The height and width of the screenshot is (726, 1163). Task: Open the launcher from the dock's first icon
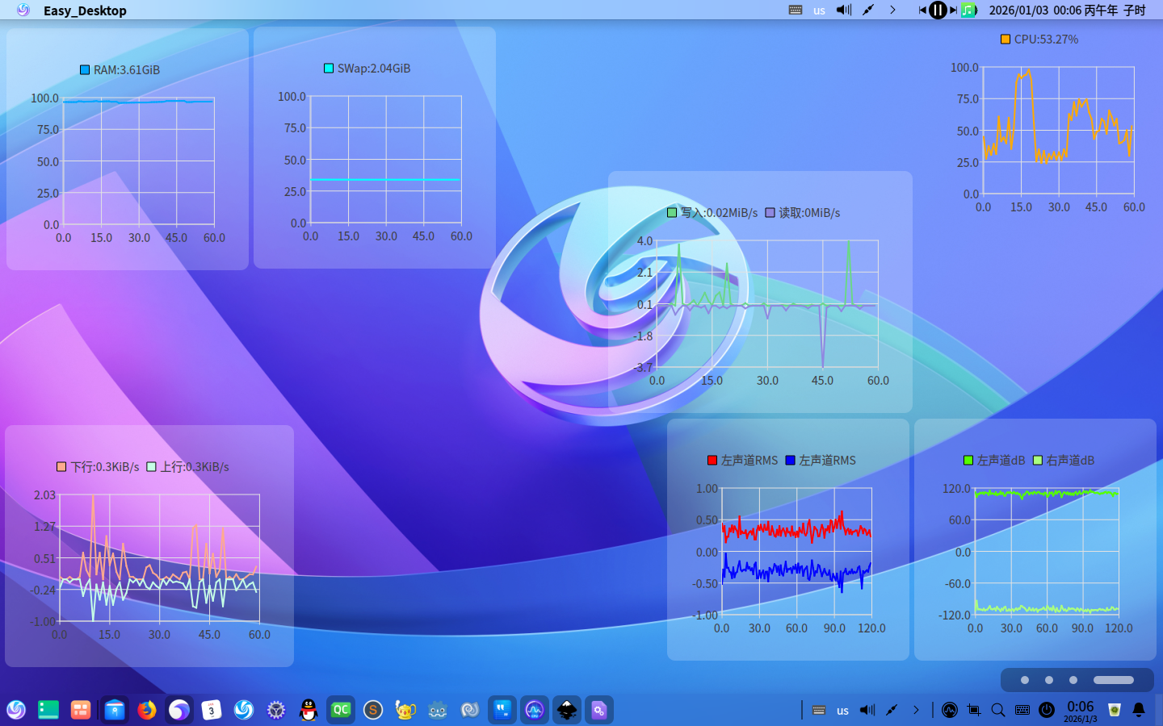[x=16, y=710]
